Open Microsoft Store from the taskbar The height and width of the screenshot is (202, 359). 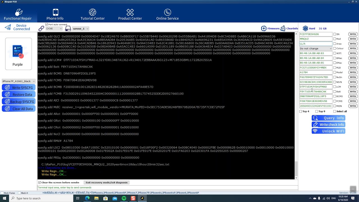tap(105, 198)
